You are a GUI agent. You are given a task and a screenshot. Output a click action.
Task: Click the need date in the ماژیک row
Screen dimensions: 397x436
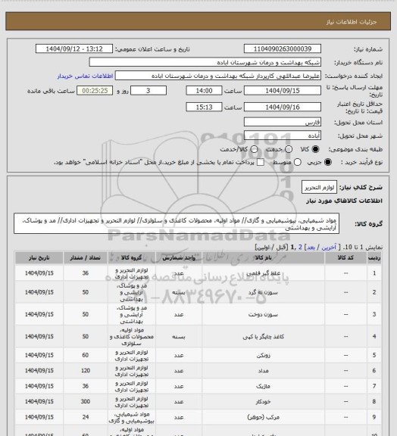[39, 386]
